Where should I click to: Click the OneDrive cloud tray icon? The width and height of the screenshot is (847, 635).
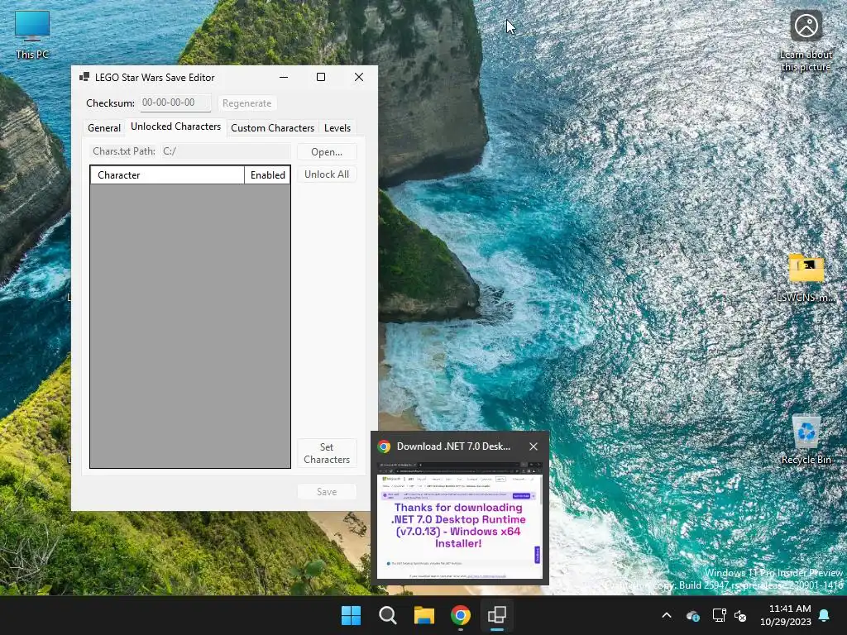(x=692, y=615)
